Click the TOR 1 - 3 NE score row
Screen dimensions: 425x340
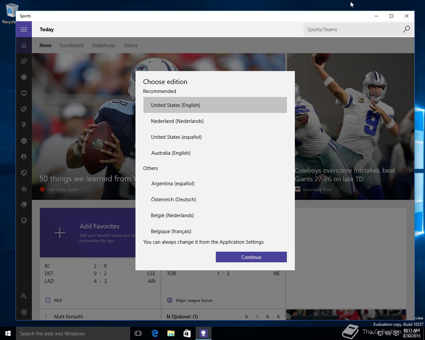[223, 273]
